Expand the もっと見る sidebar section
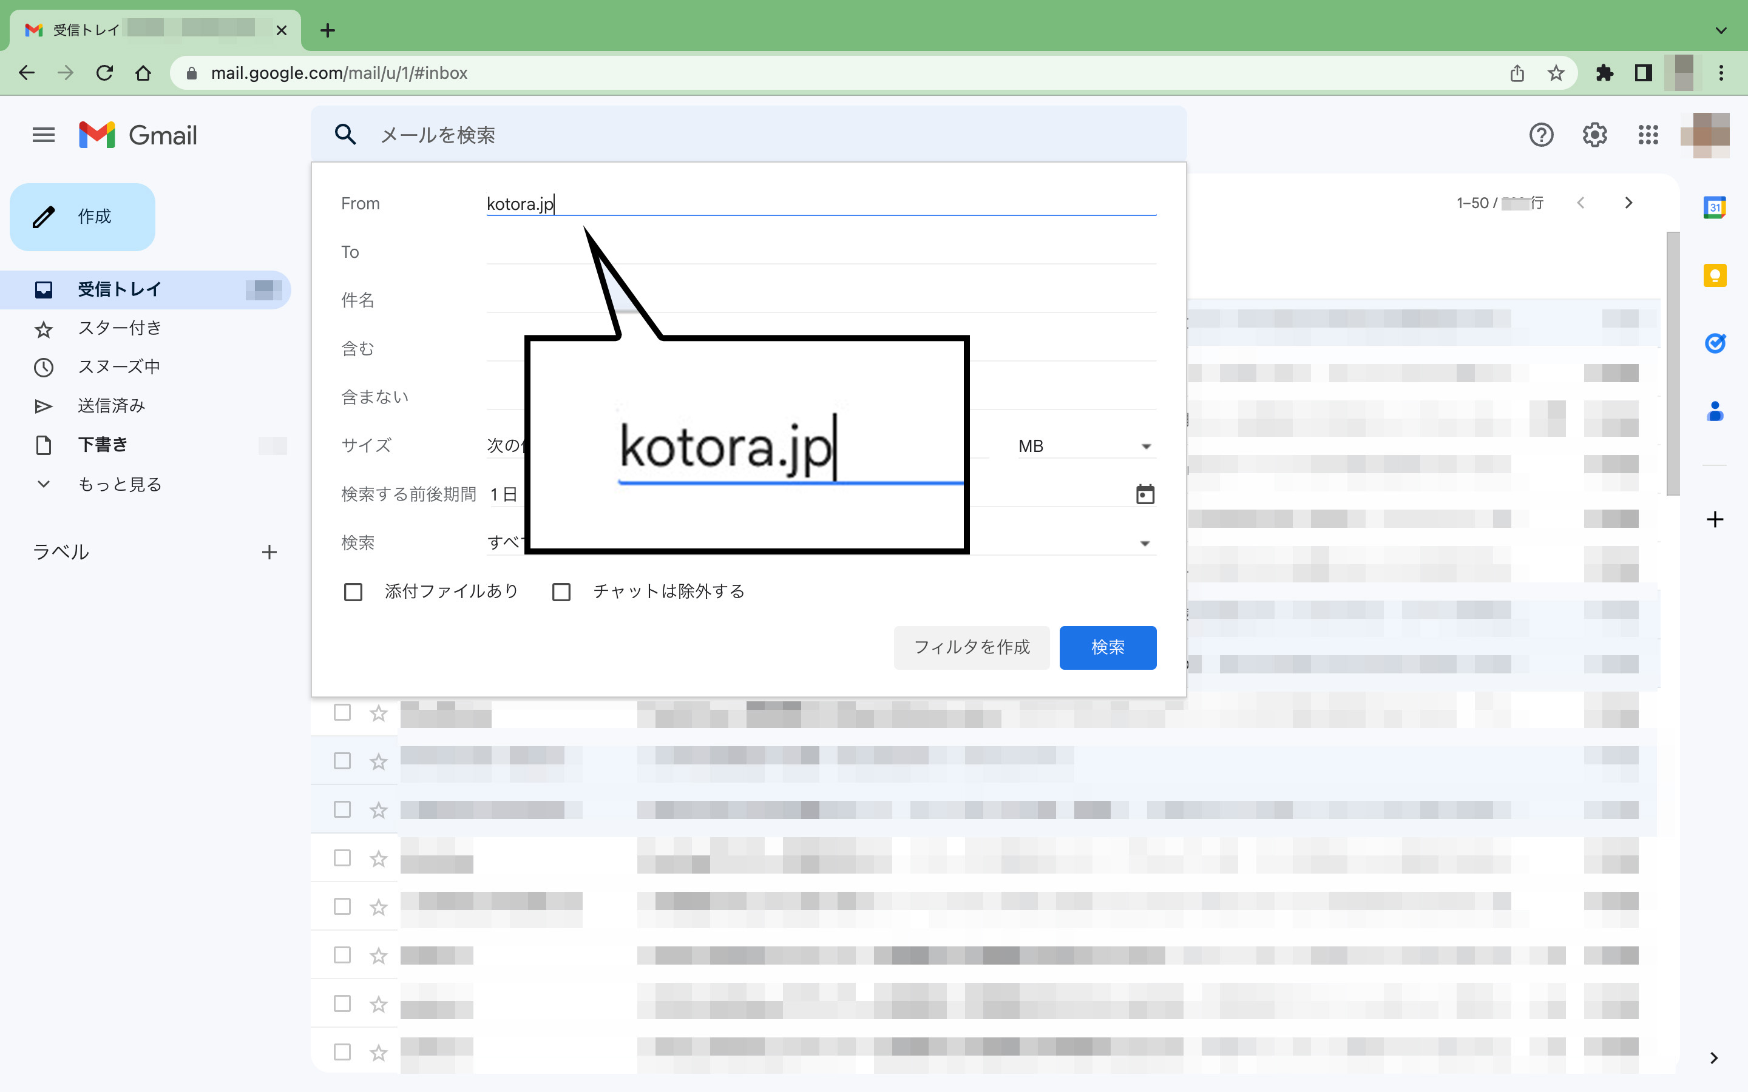The image size is (1748, 1092). point(118,483)
